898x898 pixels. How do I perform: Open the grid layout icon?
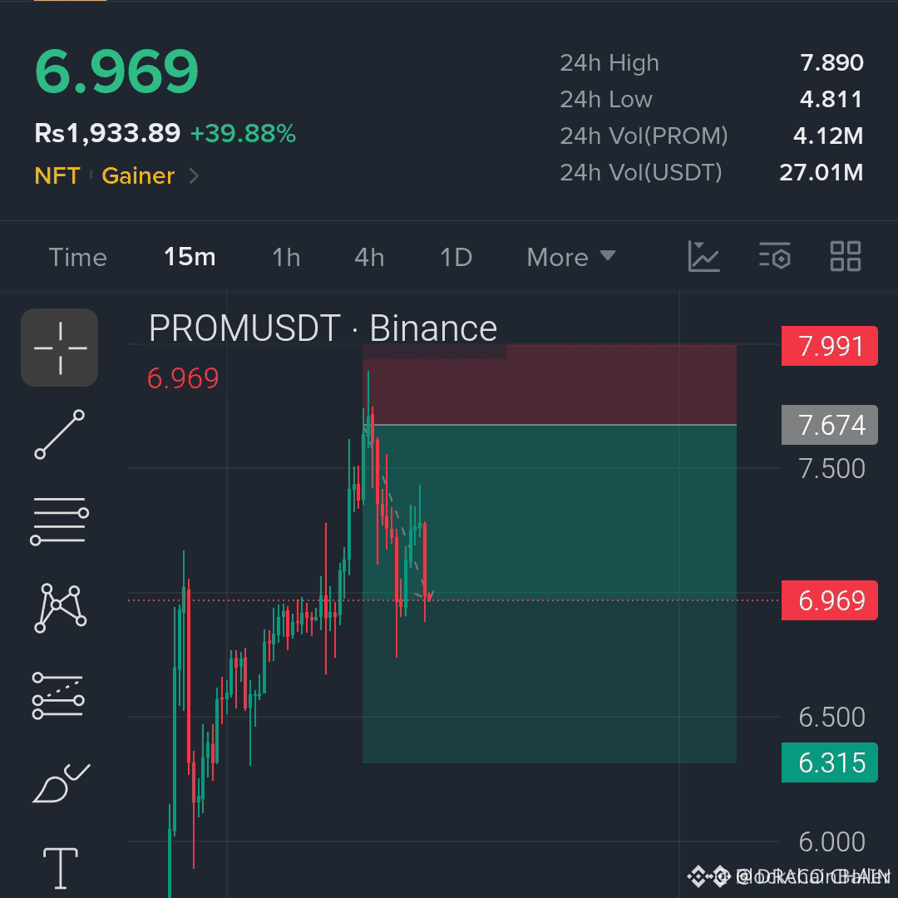[846, 256]
